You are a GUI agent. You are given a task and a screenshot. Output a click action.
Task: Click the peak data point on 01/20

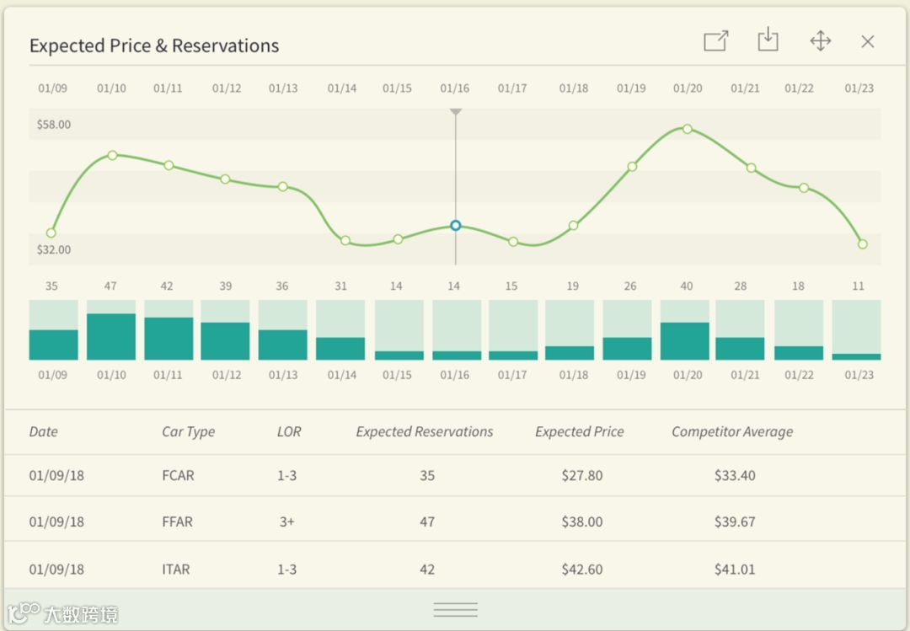click(x=688, y=129)
